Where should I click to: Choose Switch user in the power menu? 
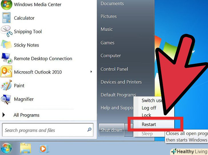152,101
